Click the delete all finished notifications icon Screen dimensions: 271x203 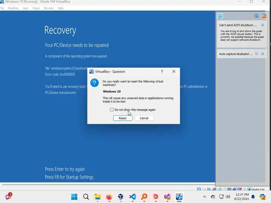[x=264, y=16]
